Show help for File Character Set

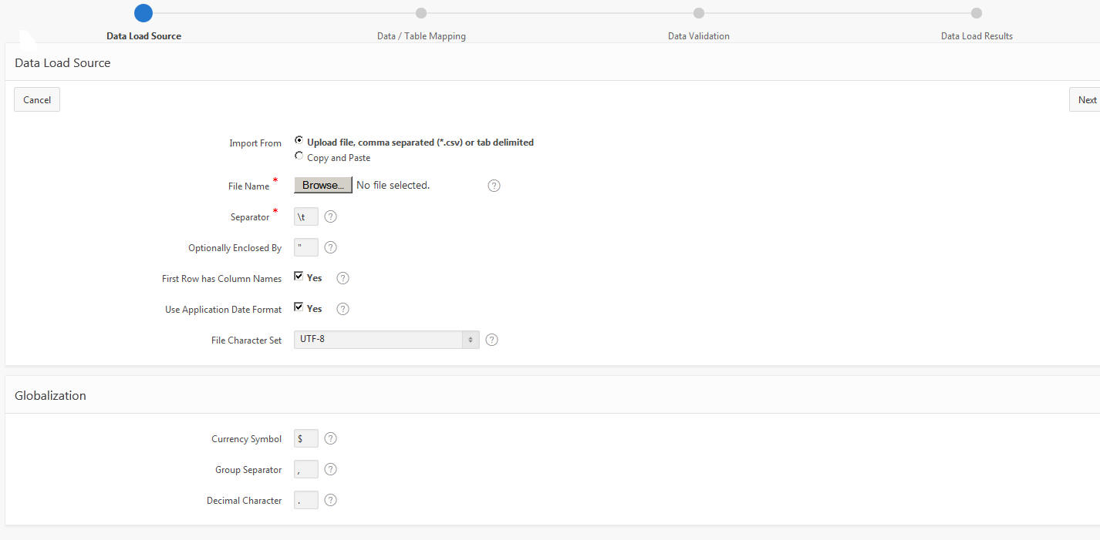(492, 340)
